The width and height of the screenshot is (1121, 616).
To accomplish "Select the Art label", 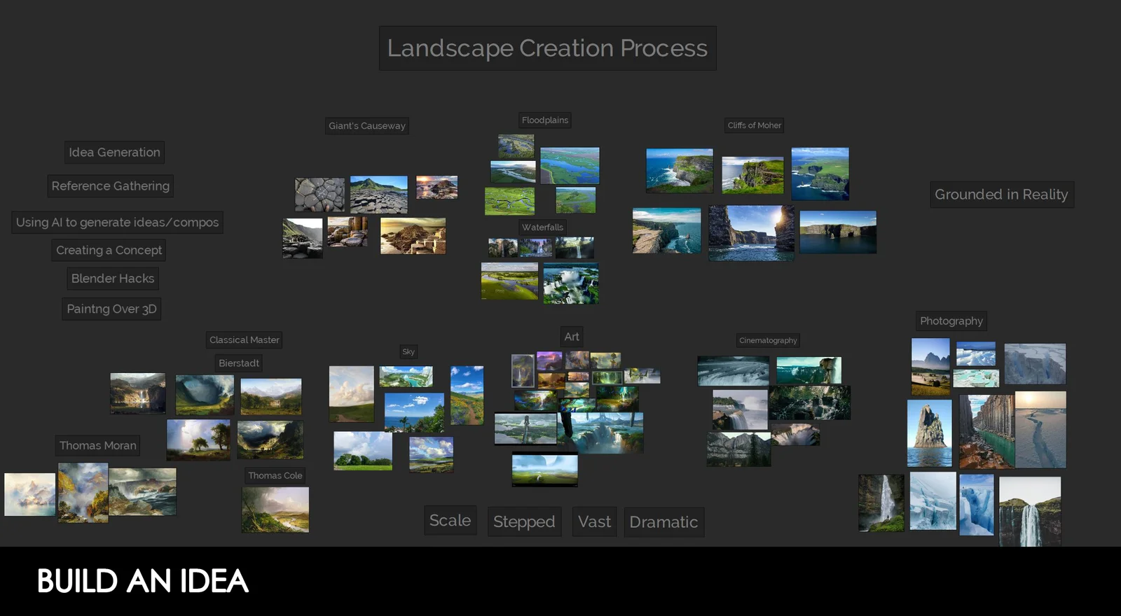I will [x=572, y=336].
